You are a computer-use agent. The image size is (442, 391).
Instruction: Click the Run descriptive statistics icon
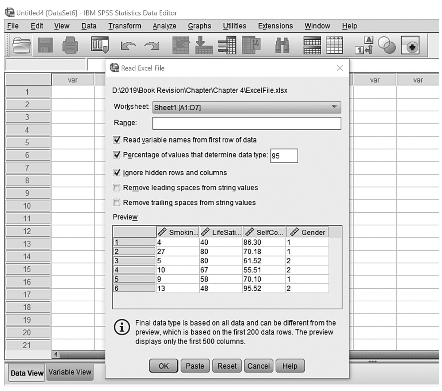(251, 45)
